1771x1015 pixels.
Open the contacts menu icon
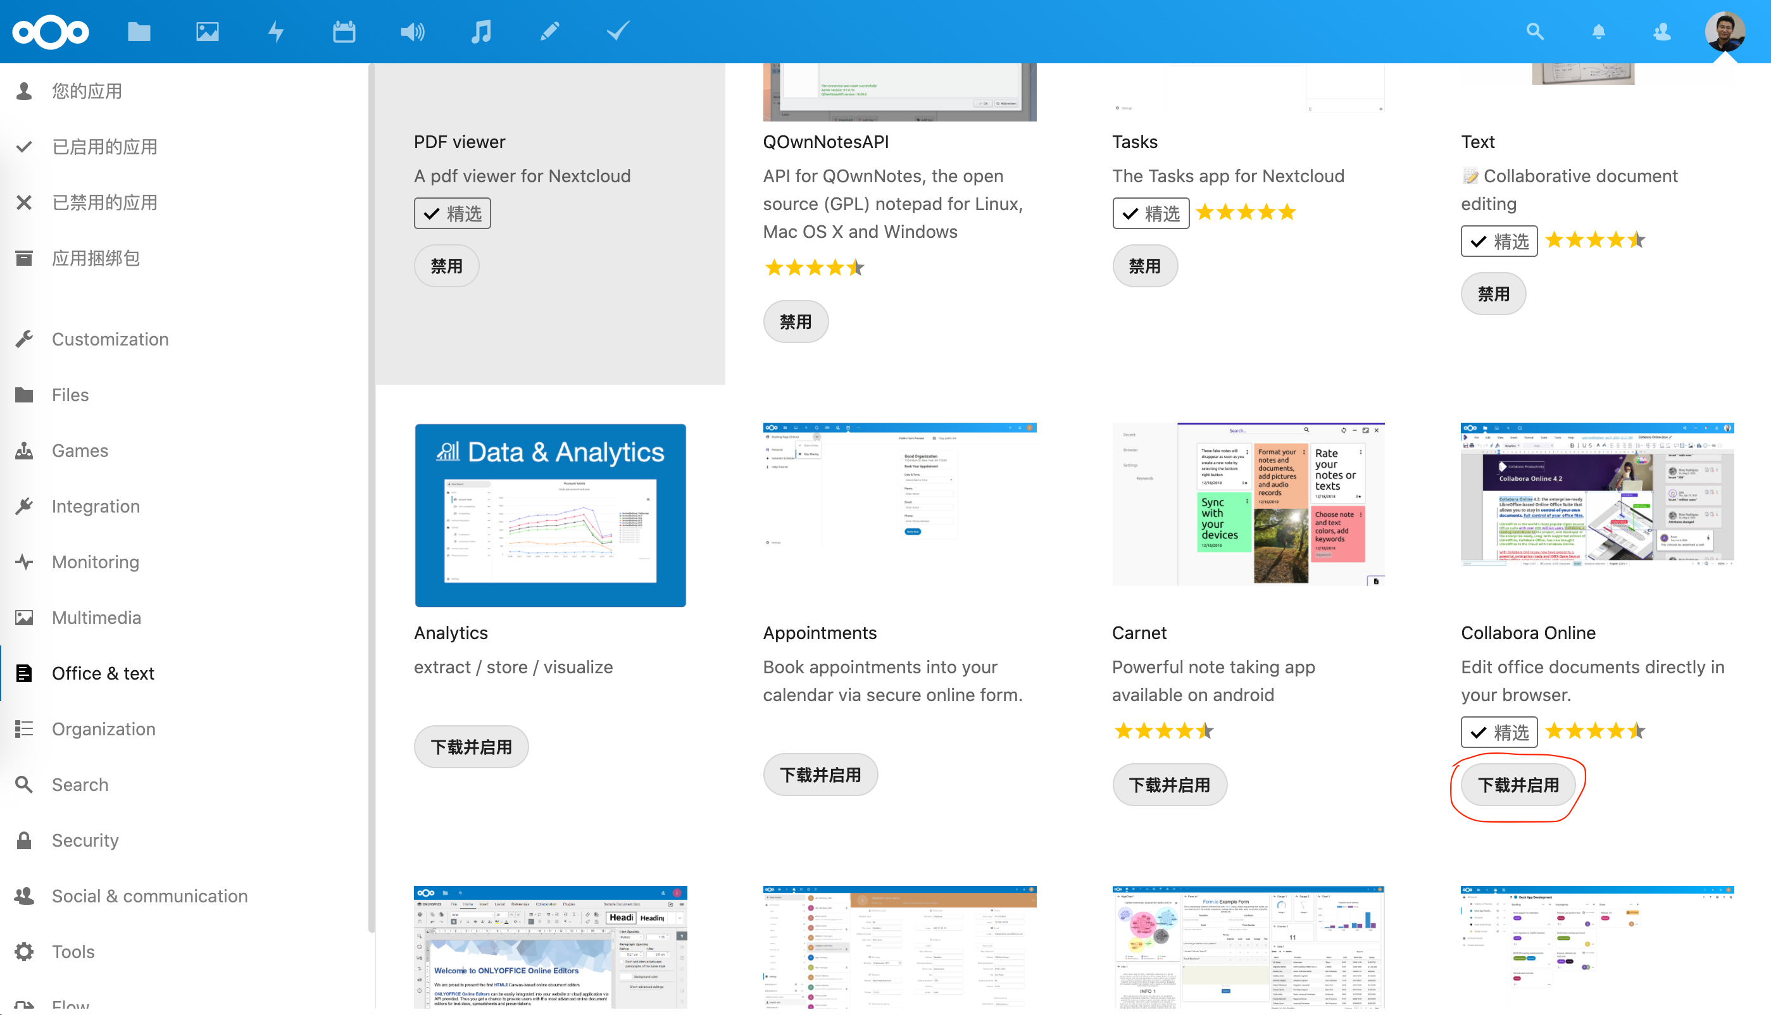point(1662,32)
